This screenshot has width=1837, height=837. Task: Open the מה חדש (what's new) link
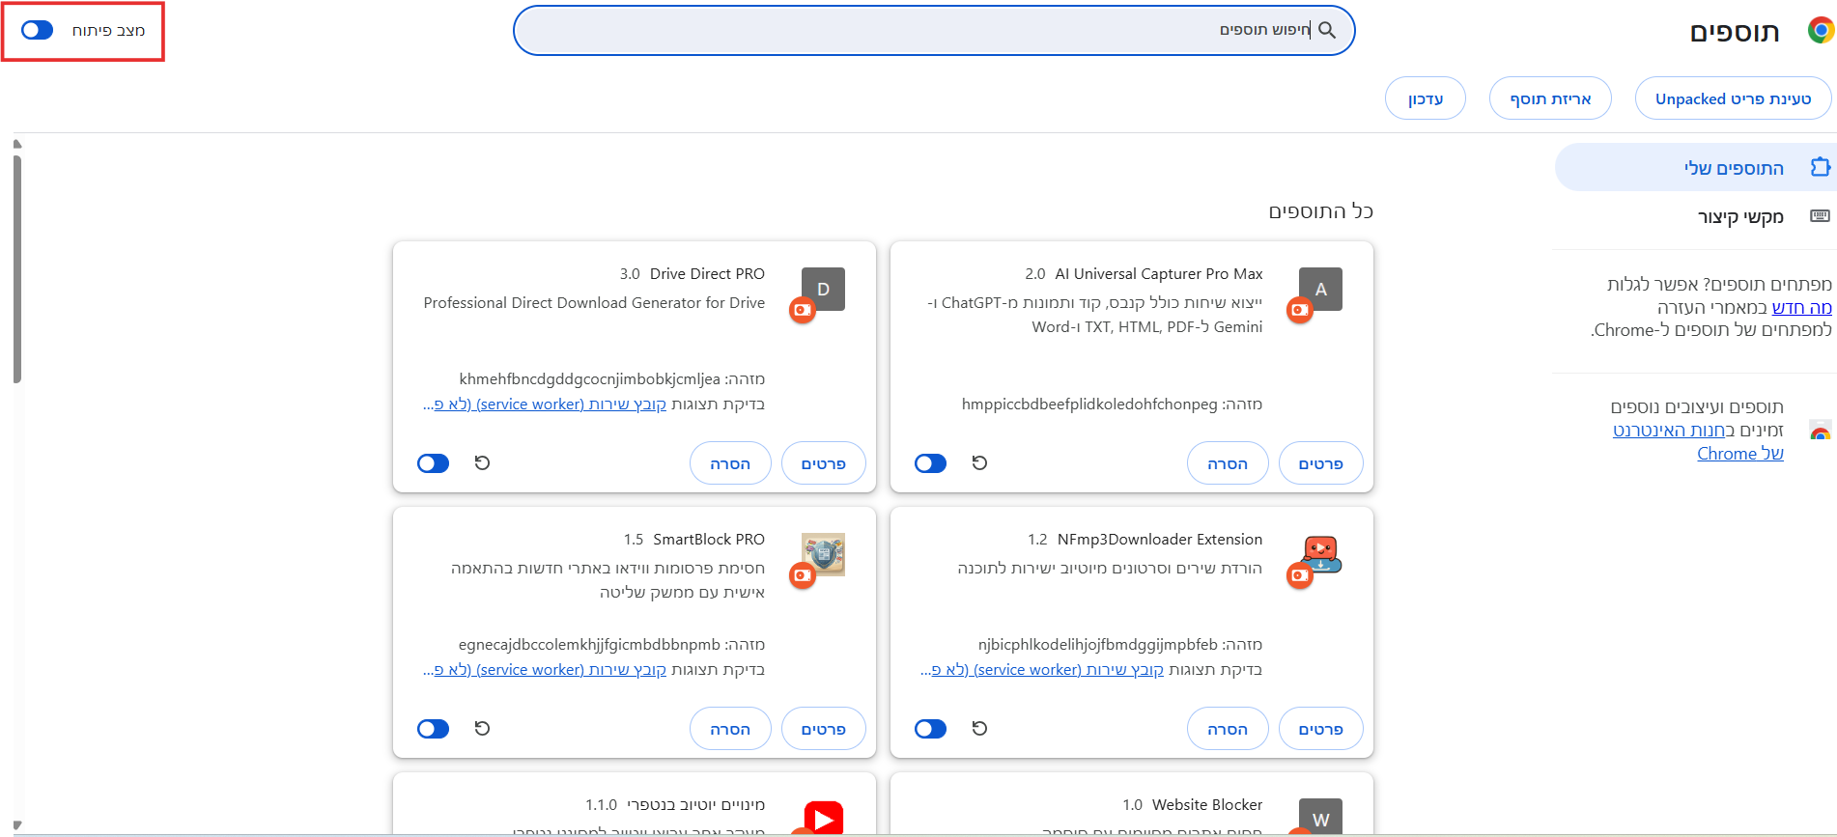tap(1802, 307)
